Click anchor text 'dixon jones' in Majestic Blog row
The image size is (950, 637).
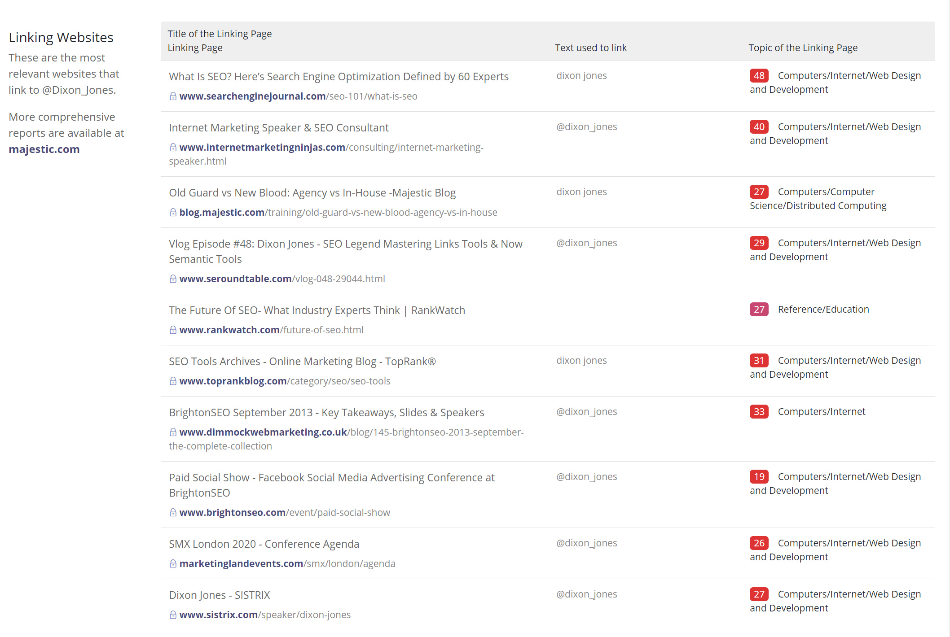[581, 192]
